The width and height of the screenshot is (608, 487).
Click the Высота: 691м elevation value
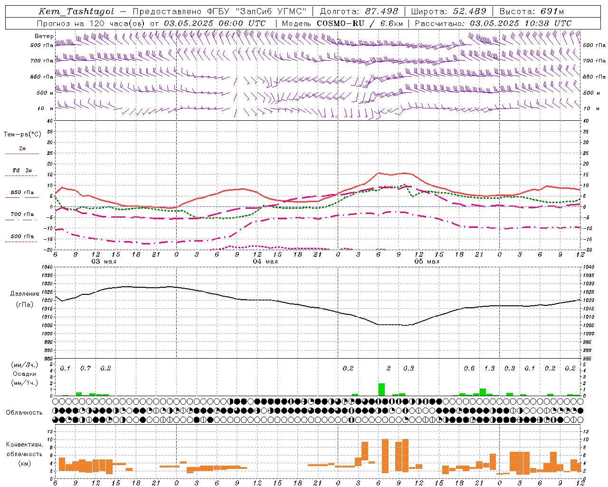pos(532,11)
